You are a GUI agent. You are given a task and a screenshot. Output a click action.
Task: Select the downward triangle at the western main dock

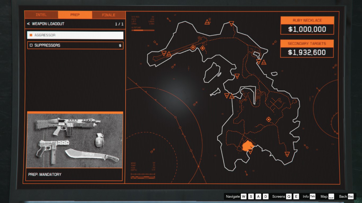tap(227, 96)
